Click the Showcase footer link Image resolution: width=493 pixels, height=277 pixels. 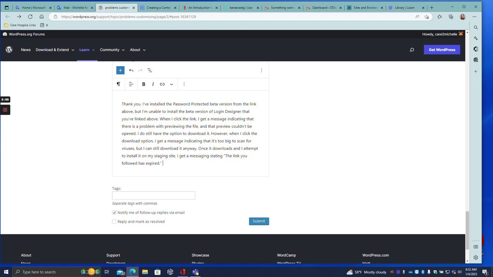(x=200, y=255)
